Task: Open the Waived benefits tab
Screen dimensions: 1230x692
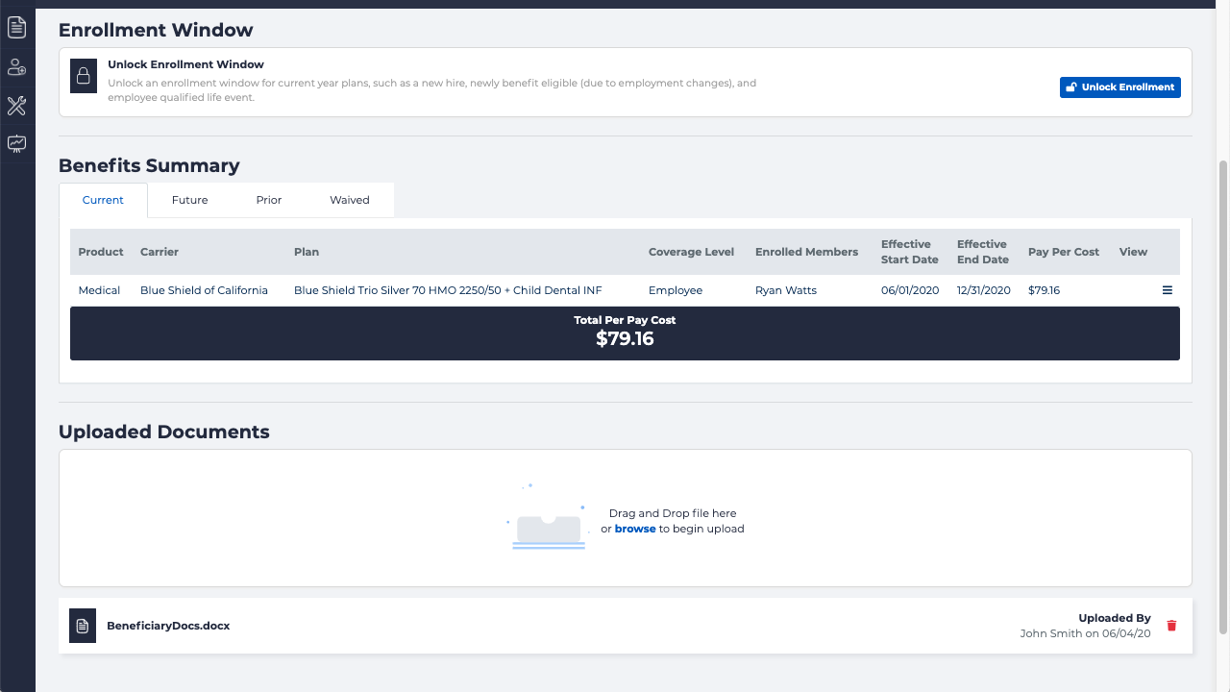Action: point(349,200)
